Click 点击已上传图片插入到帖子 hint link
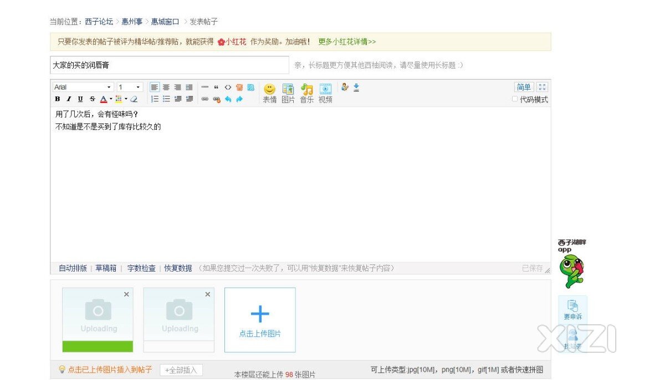The height and width of the screenshot is (380, 665). (x=110, y=369)
